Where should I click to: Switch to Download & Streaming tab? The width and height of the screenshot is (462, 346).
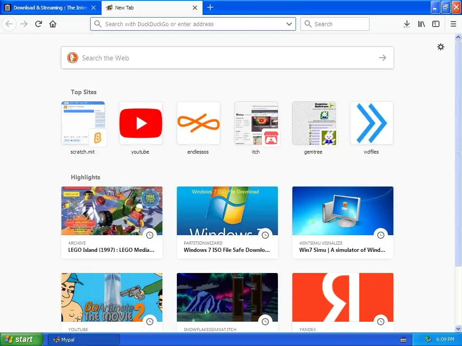pyautogui.click(x=50, y=8)
